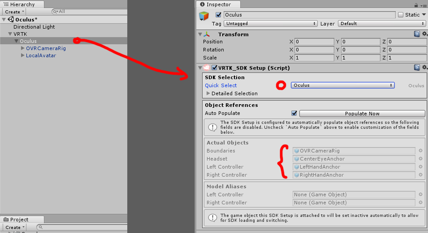Open object picker for Model Aliases Left Controller

pyautogui.click(x=421, y=195)
